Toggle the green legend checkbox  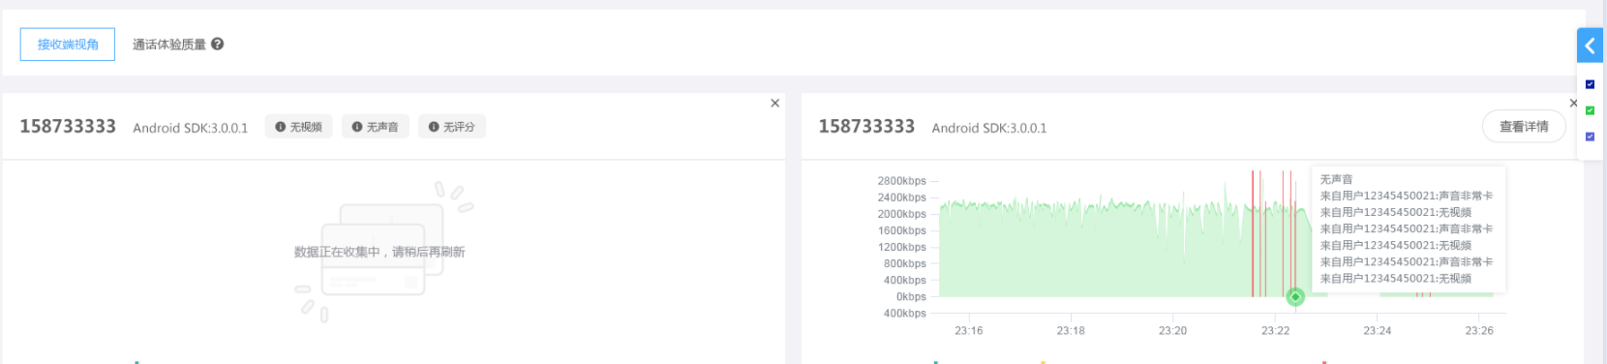click(x=1590, y=110)
